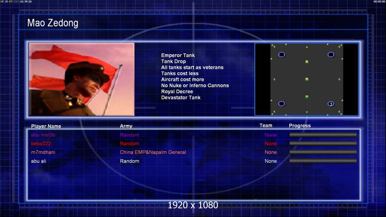
Task: Click the general's portrait image with red flags
Action: pyautogui.click(x=81, y=79)
